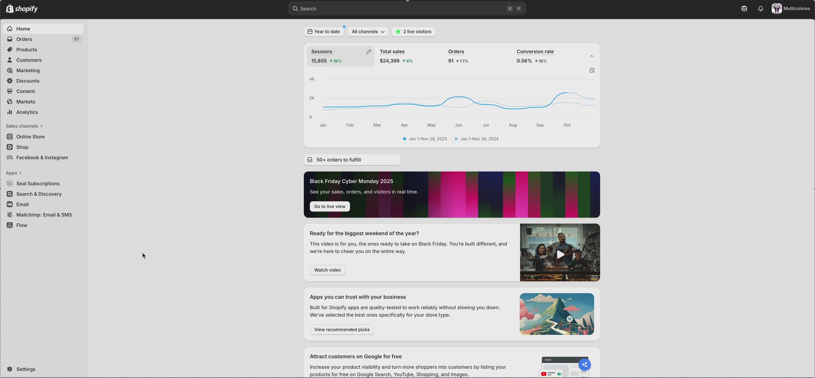This screenshot has width=815, height=378.
Task: Open Orders in the sidebar
Action: coord(24,39)
